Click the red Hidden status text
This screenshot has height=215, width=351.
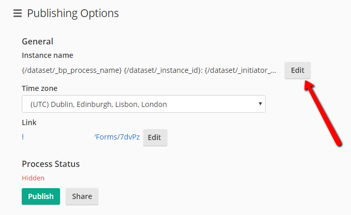click(x=33, y=178)
